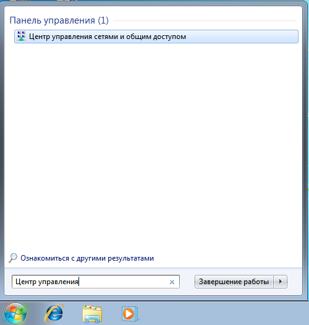Click "Ознакомиться с другими результатами" link

tap(87, 258)
